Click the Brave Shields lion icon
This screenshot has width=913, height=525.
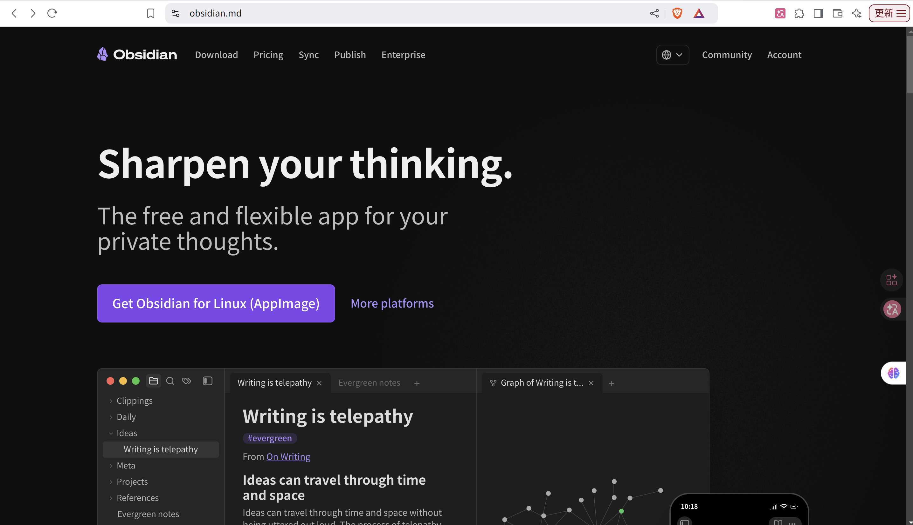coord(677,13)
